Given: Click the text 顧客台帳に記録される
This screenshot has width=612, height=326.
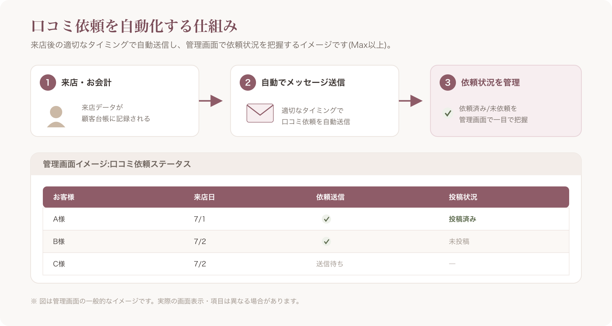Looking at the screenshot, I should click(116, 119).
